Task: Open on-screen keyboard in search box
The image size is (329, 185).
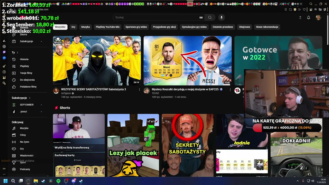Action: pos(201,17)
